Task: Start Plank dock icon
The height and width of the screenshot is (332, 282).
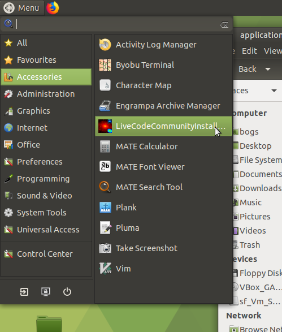Action: (105, 208)
